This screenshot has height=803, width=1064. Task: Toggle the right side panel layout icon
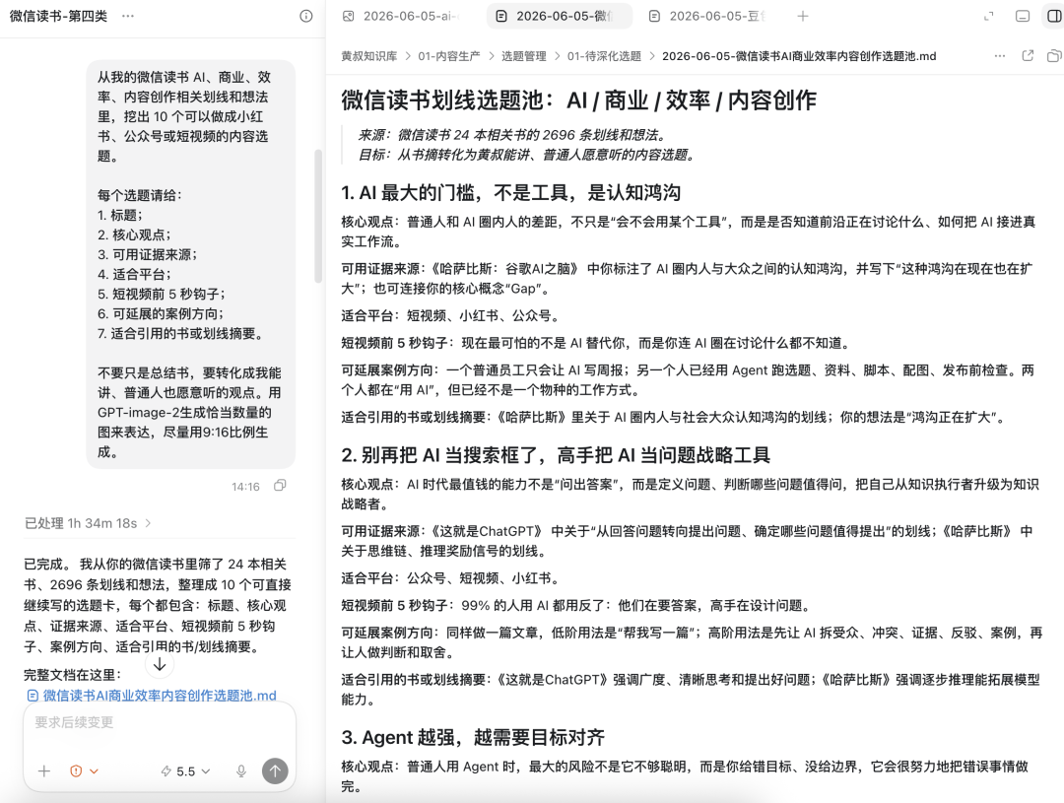1054,16
